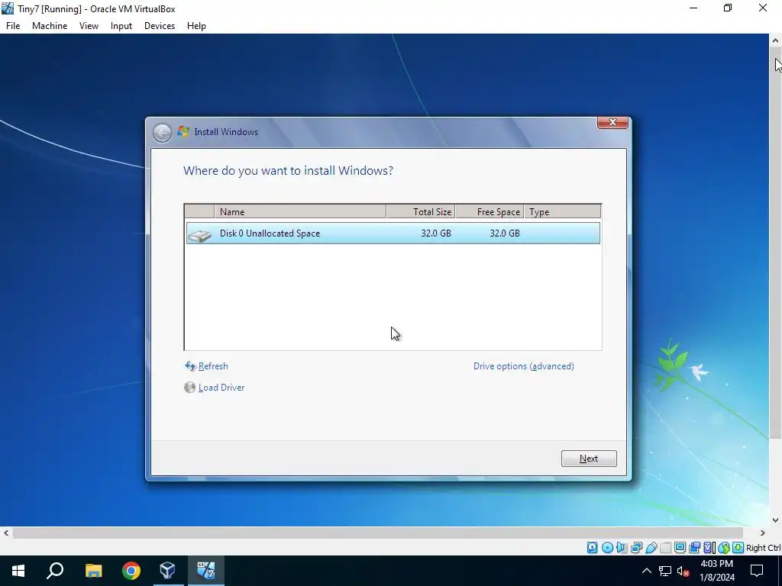
Task: Click the muted volume tray icon
Action: pyautogui.click(x=683, y=571)
